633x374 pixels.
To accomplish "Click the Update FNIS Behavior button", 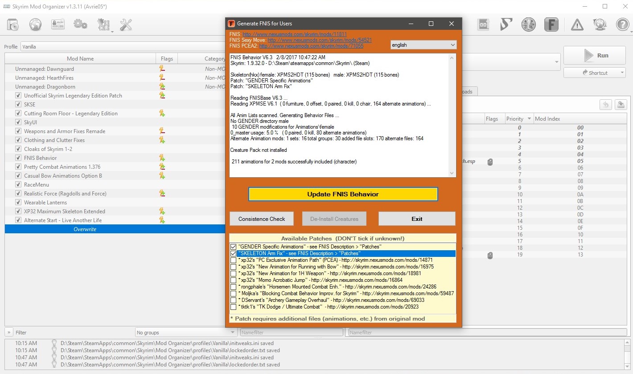I will (x=343, y=194).
